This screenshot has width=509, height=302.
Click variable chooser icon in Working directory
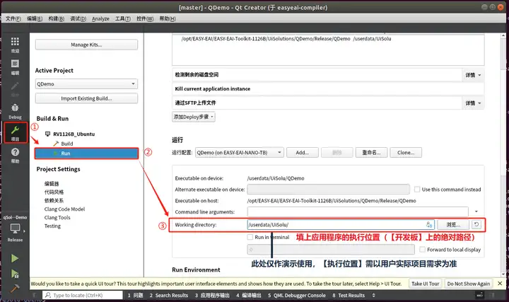tap(429, 224)
